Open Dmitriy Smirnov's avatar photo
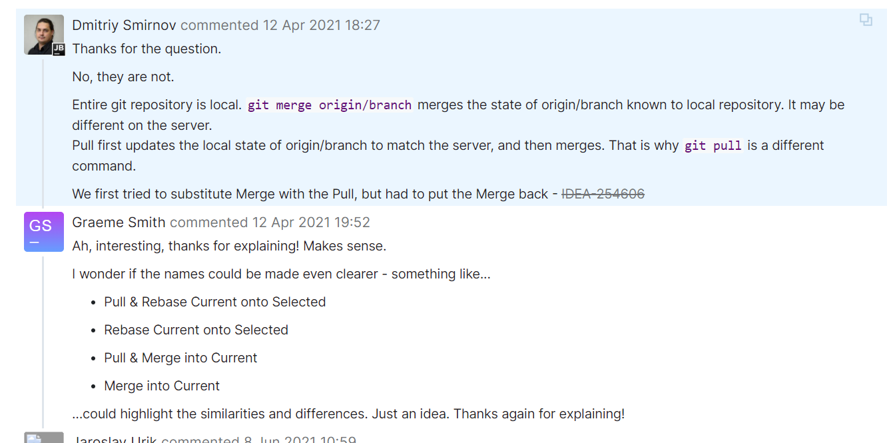This screenshot has height=443, width=891. [x=44, y=35]
